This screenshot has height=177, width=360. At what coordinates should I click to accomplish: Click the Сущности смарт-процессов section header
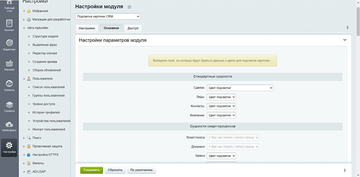pyautogui.click(x=213, y=126)
